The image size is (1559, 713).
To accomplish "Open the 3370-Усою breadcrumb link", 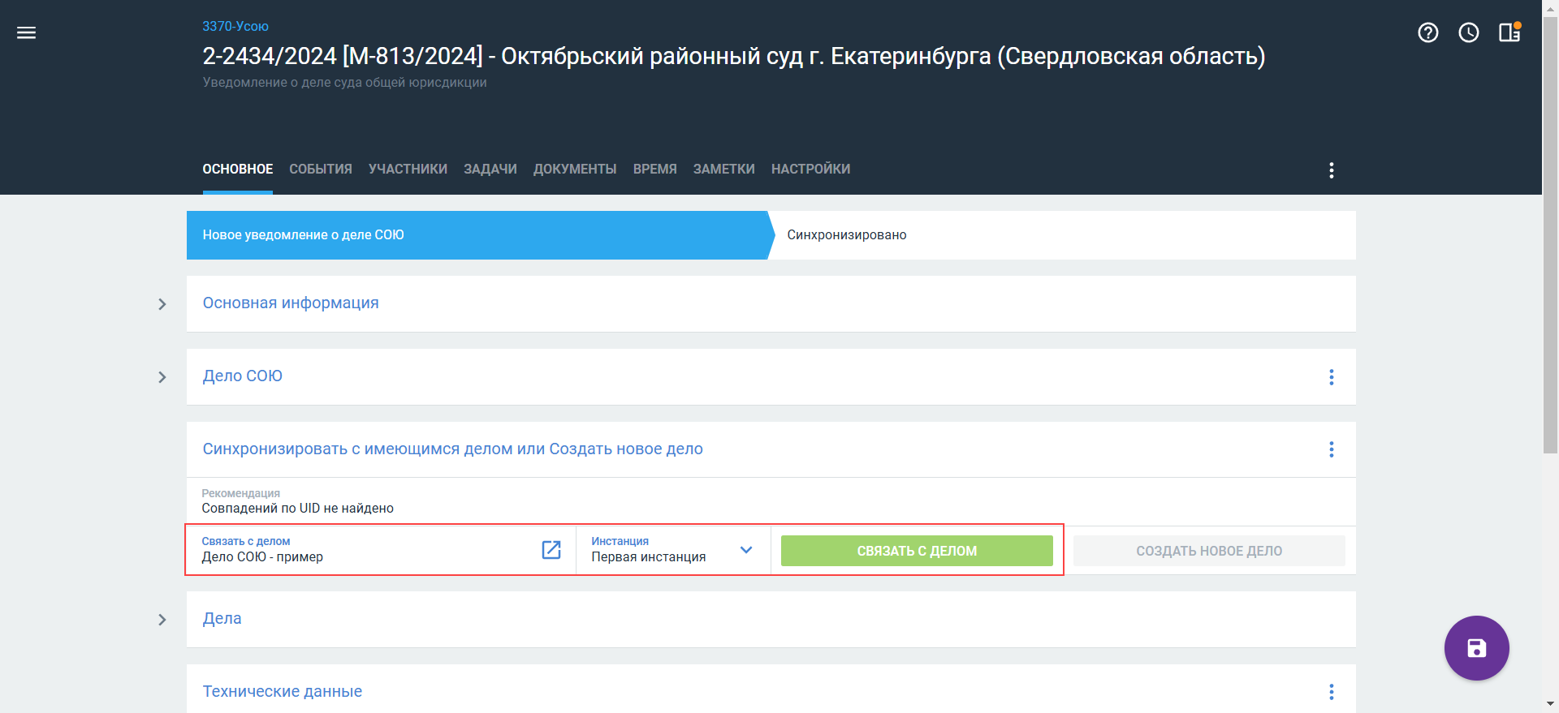I will 235,26.
